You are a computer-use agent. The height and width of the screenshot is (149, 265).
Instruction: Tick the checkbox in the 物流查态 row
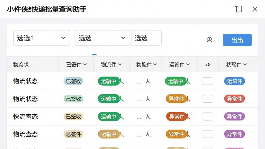(207, 134)
